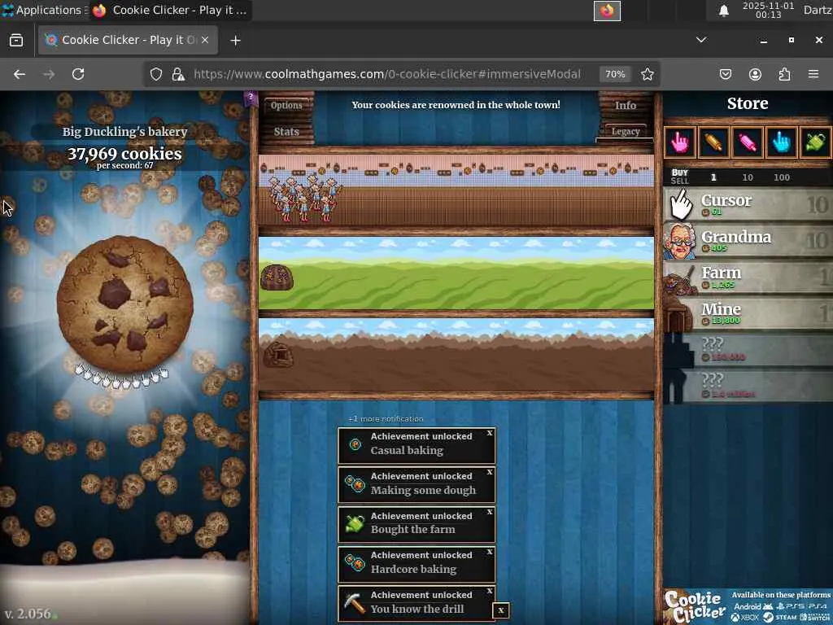
Task: Purchase a Grandma building
Action: pos(748,241)
